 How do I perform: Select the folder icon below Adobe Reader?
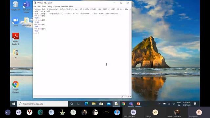[15, 54]
